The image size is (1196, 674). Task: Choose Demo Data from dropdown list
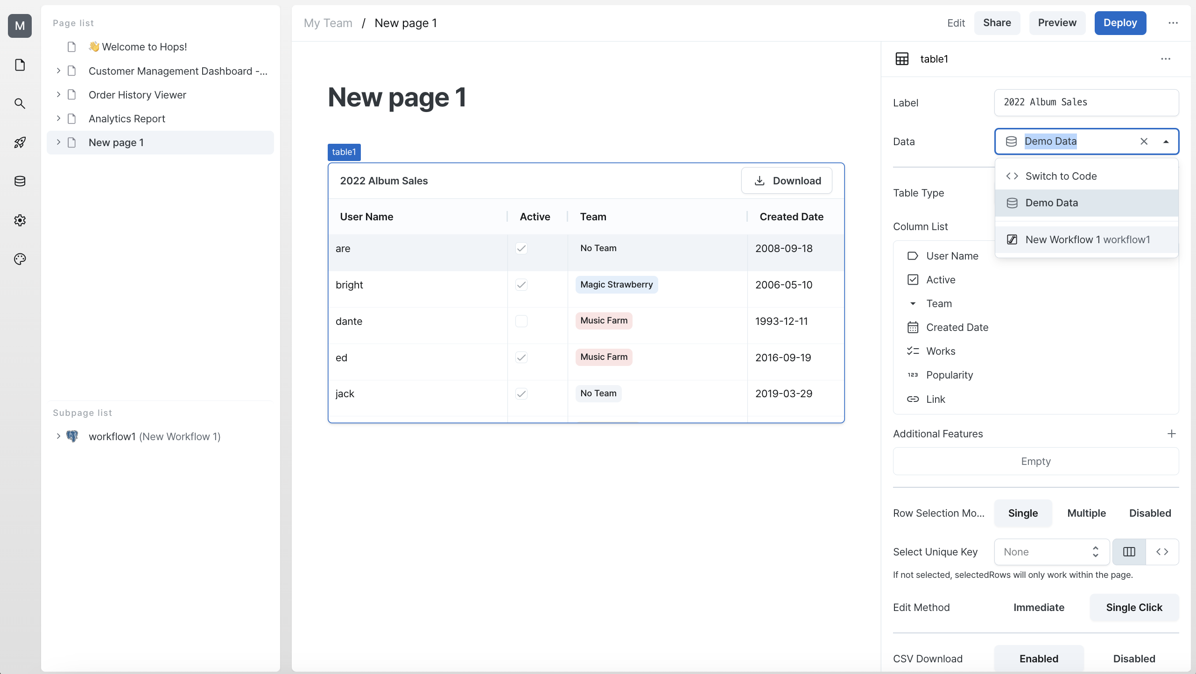(x=1086, y=203)
